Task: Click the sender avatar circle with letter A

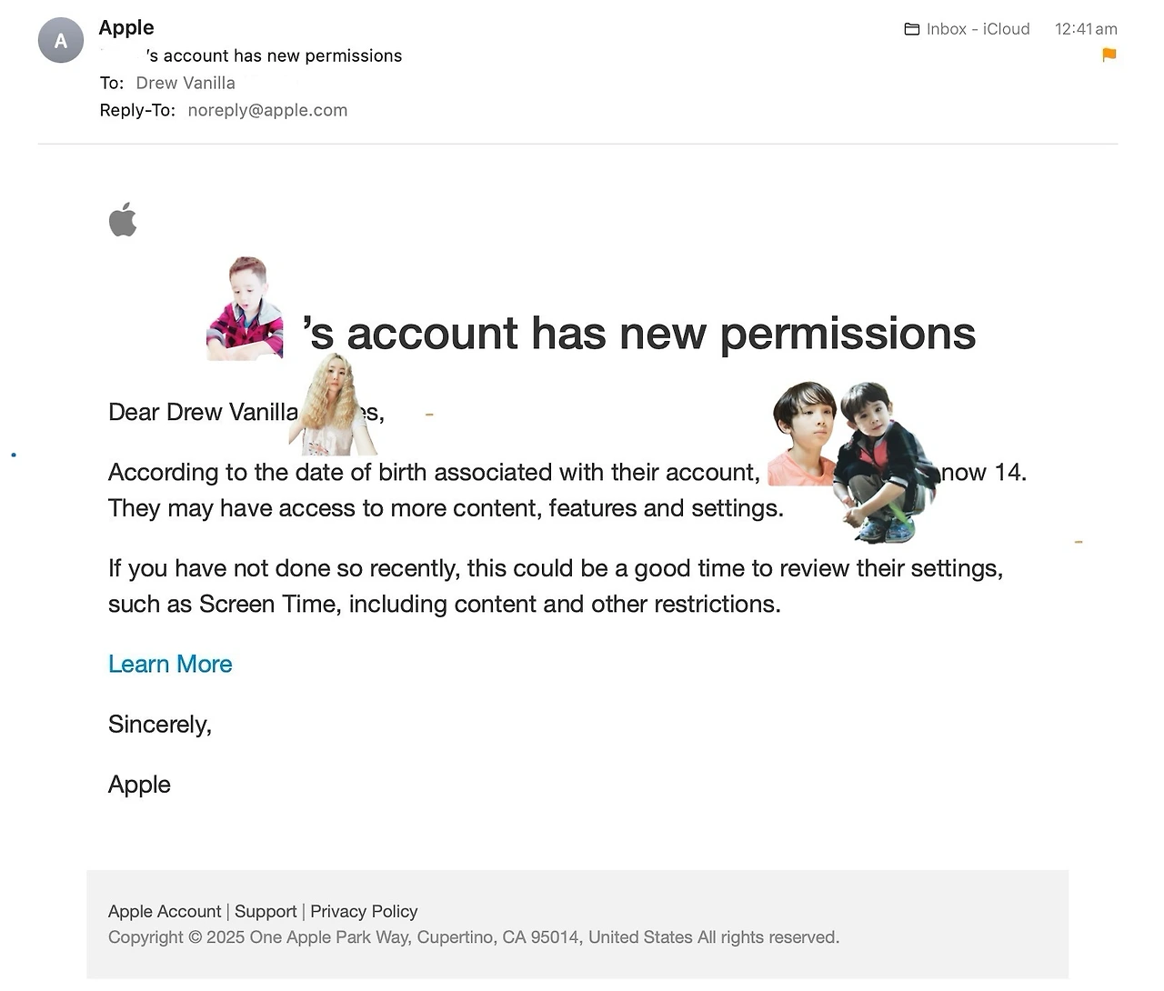Action: point(61,40)
